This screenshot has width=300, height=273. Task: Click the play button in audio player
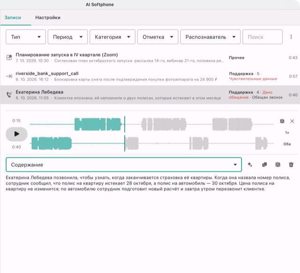(16, 134)
